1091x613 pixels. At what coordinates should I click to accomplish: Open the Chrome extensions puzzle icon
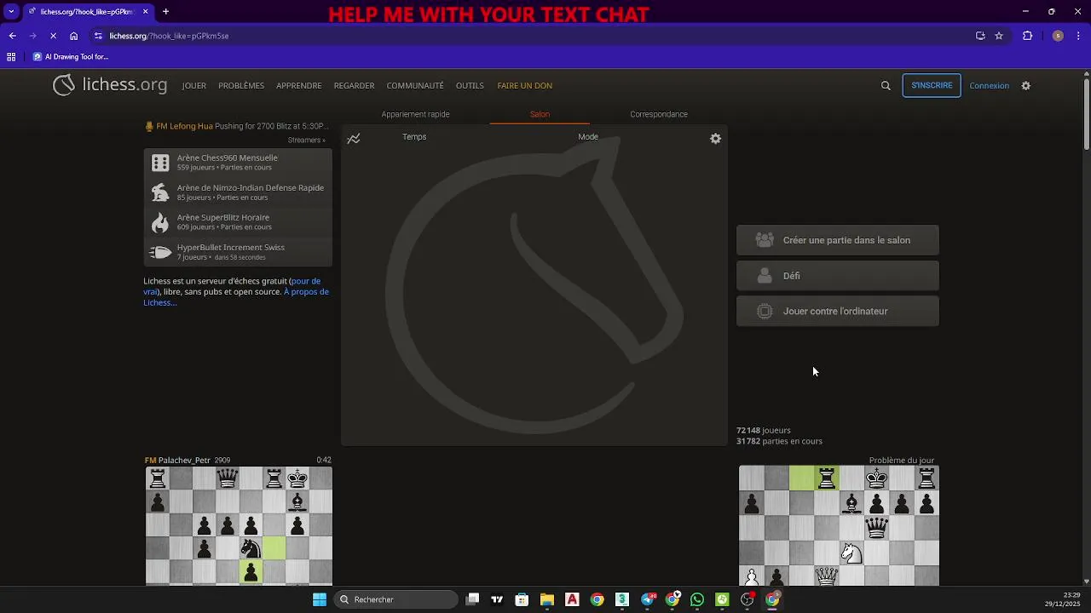coord(1027,36)
